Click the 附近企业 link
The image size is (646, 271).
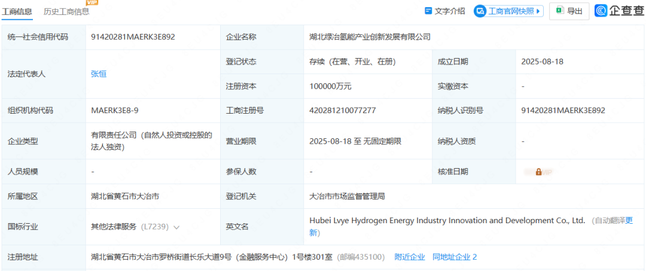pos(410,257)
